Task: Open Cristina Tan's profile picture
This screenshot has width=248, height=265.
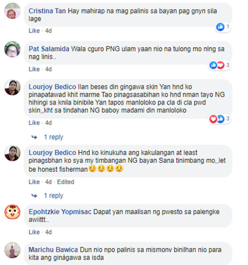Action: pyautogui.click(x=12, y=11)
